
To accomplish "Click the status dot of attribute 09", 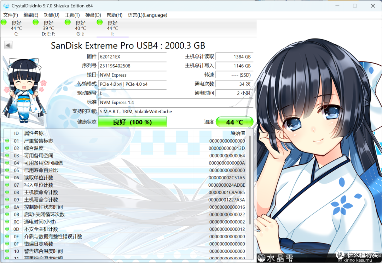I will (7, 199).
